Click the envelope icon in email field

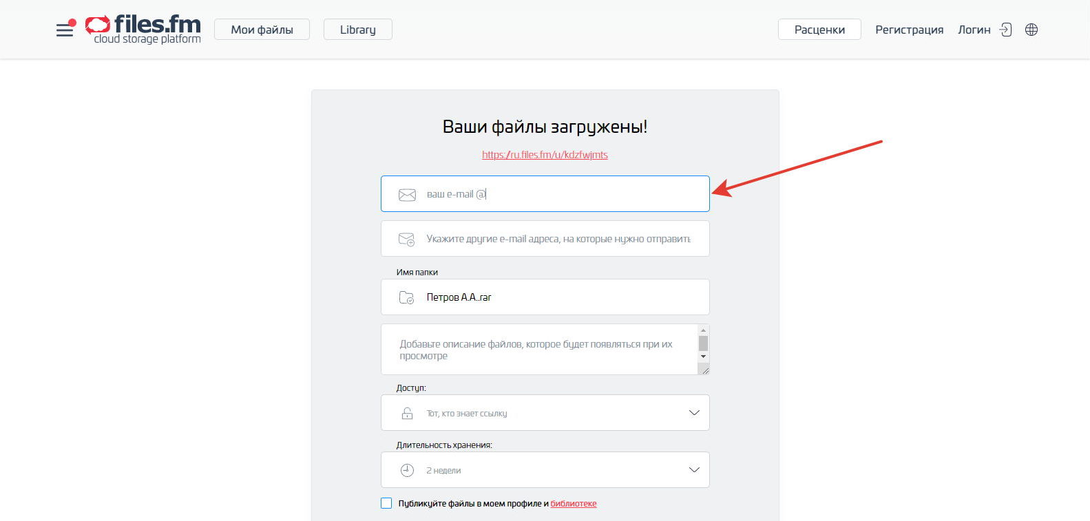[407, 195]
